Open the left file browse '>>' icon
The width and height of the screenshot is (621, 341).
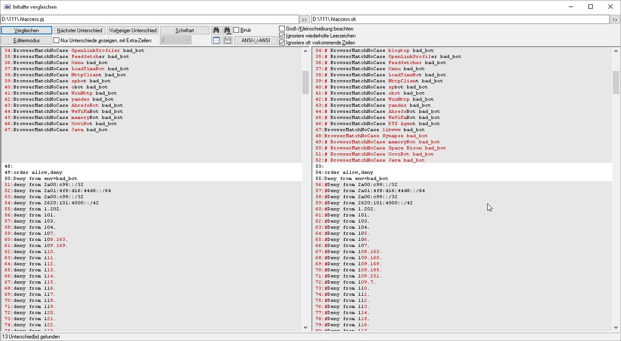[x=305, y=20]
